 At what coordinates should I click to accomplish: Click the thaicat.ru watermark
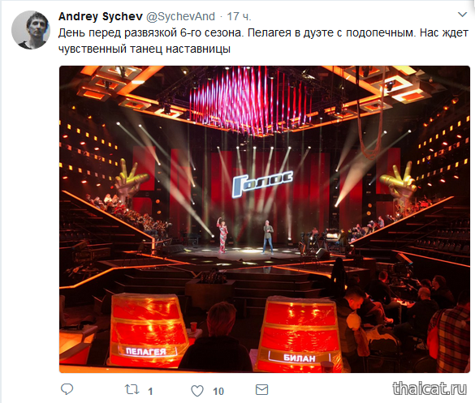click(x=430, y=388)
